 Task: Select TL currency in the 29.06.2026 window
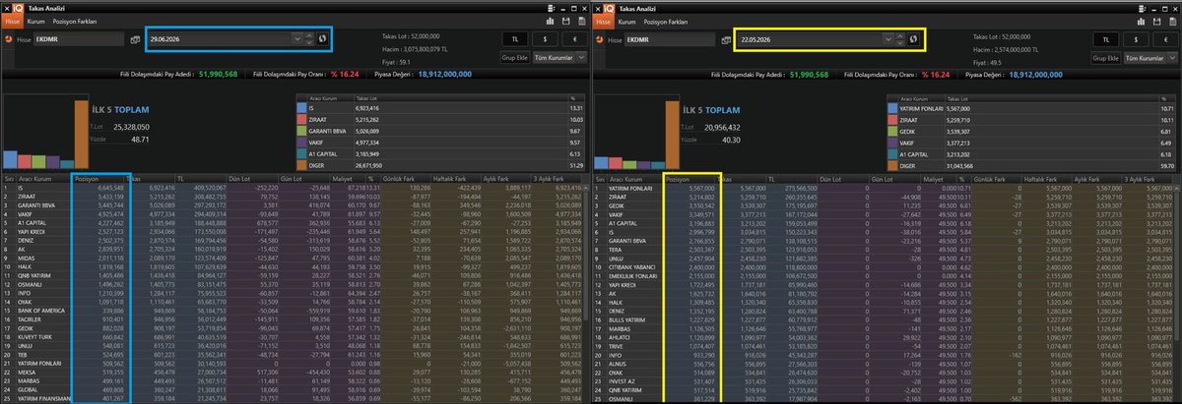[515, 39]
